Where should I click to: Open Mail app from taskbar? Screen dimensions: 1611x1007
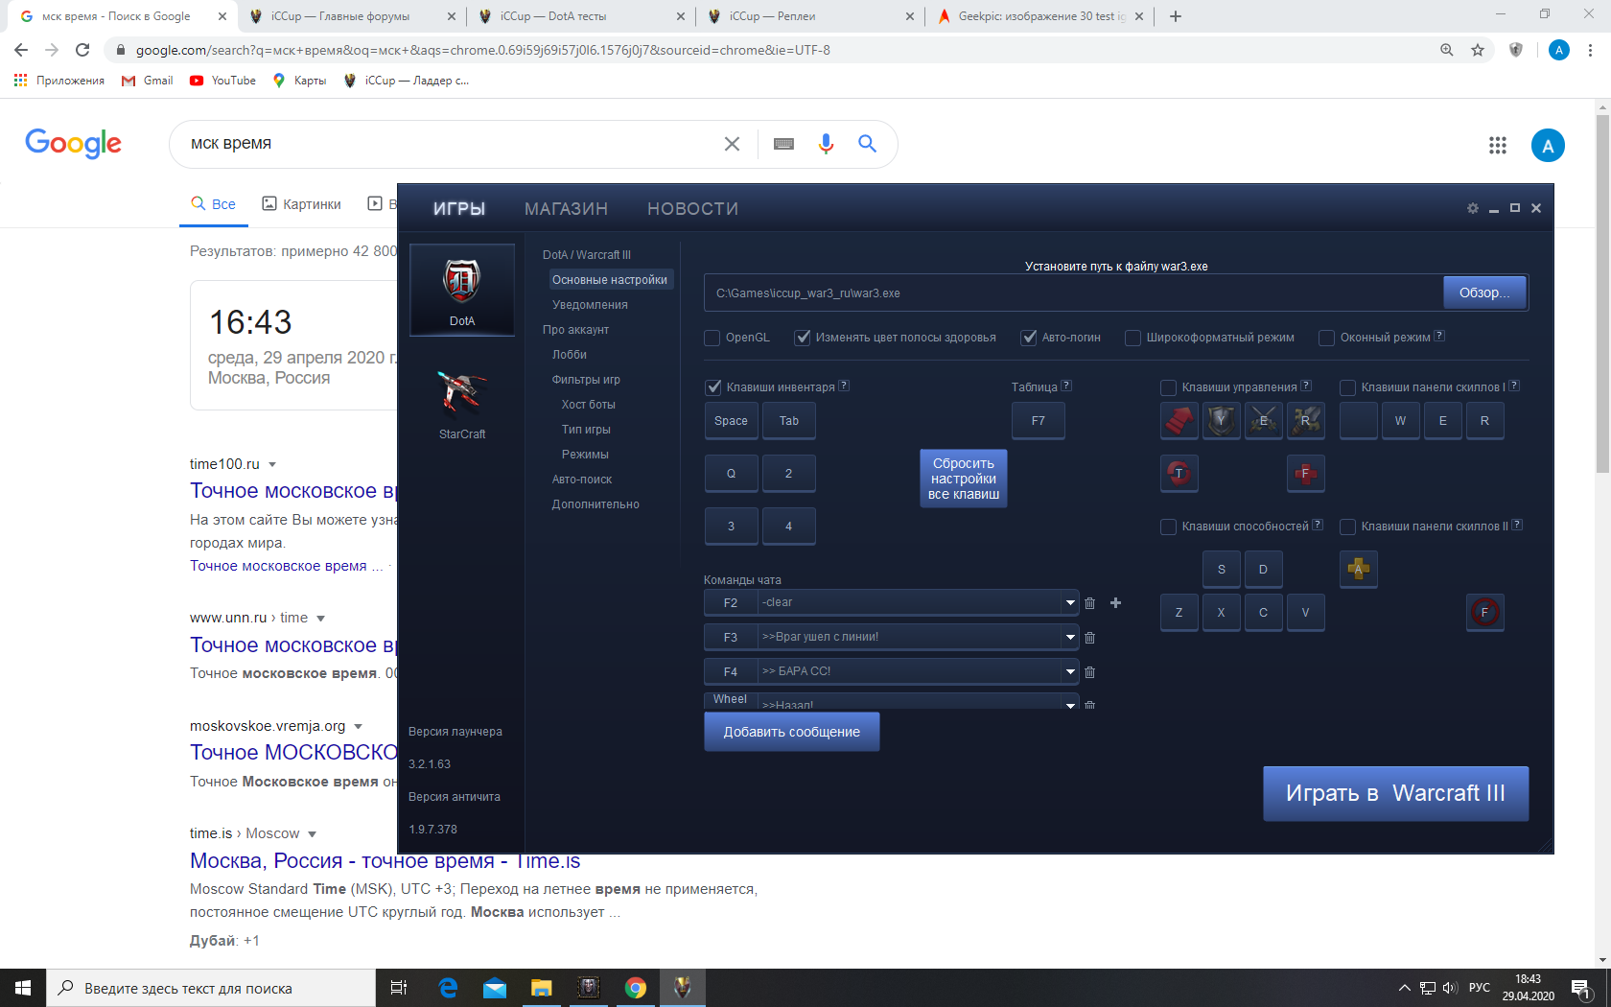click(495, 988)
